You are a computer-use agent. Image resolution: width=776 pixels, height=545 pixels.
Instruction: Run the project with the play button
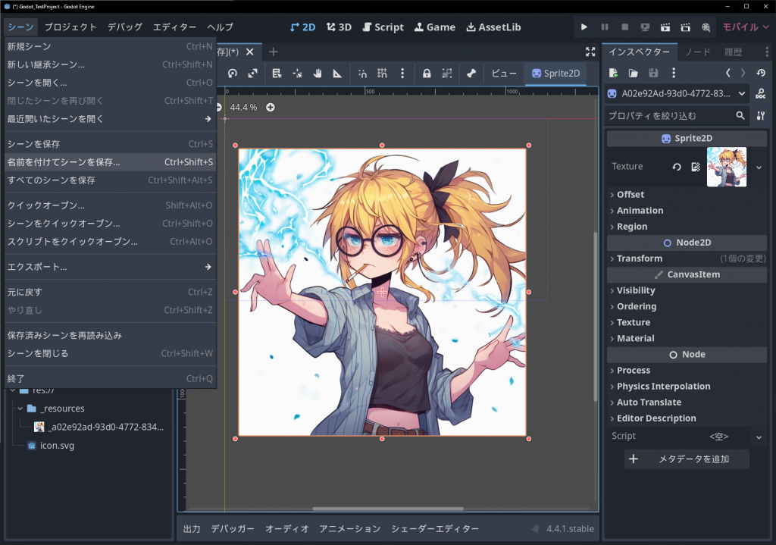click(584, 27)
